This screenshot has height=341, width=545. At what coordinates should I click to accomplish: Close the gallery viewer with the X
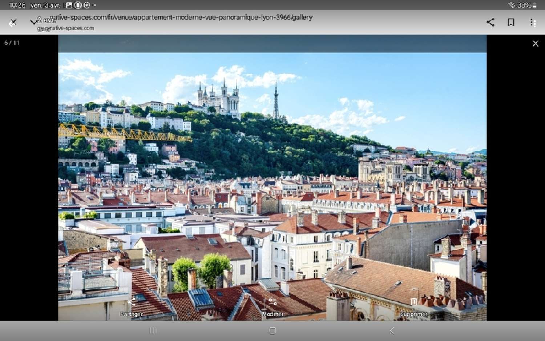click(535, 43)
